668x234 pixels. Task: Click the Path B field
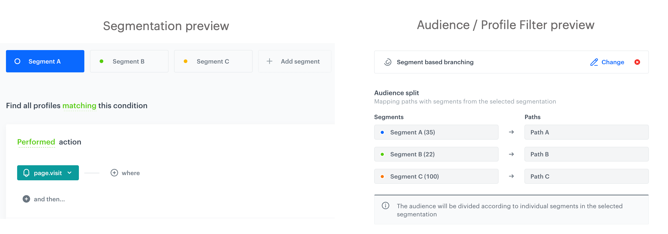(x=586, y=154)
